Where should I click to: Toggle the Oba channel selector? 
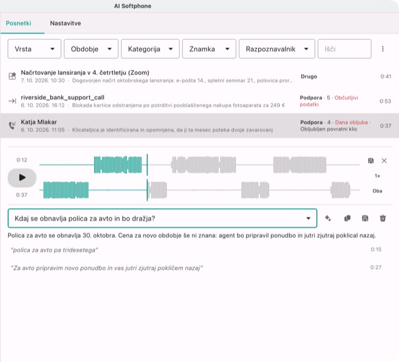[x=377, y=191]
